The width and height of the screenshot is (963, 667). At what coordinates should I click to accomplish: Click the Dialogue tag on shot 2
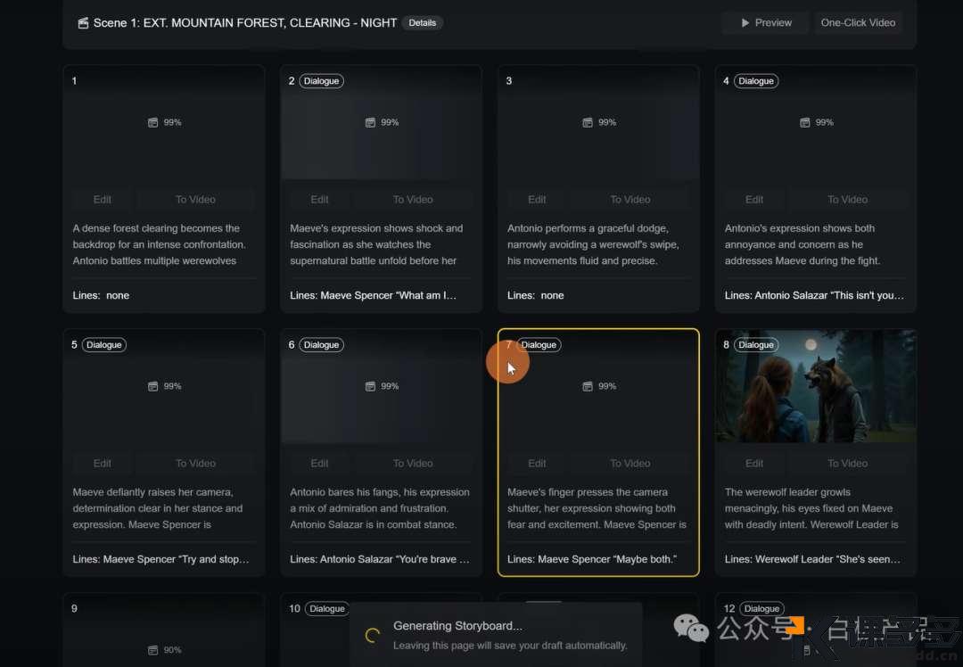(321, 81)
